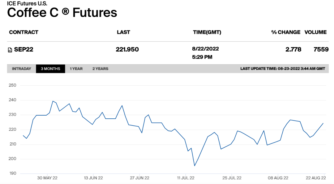This screenshot has width=334, height=184.
Task: Click the last update time text
Action: tap(283, 69)
